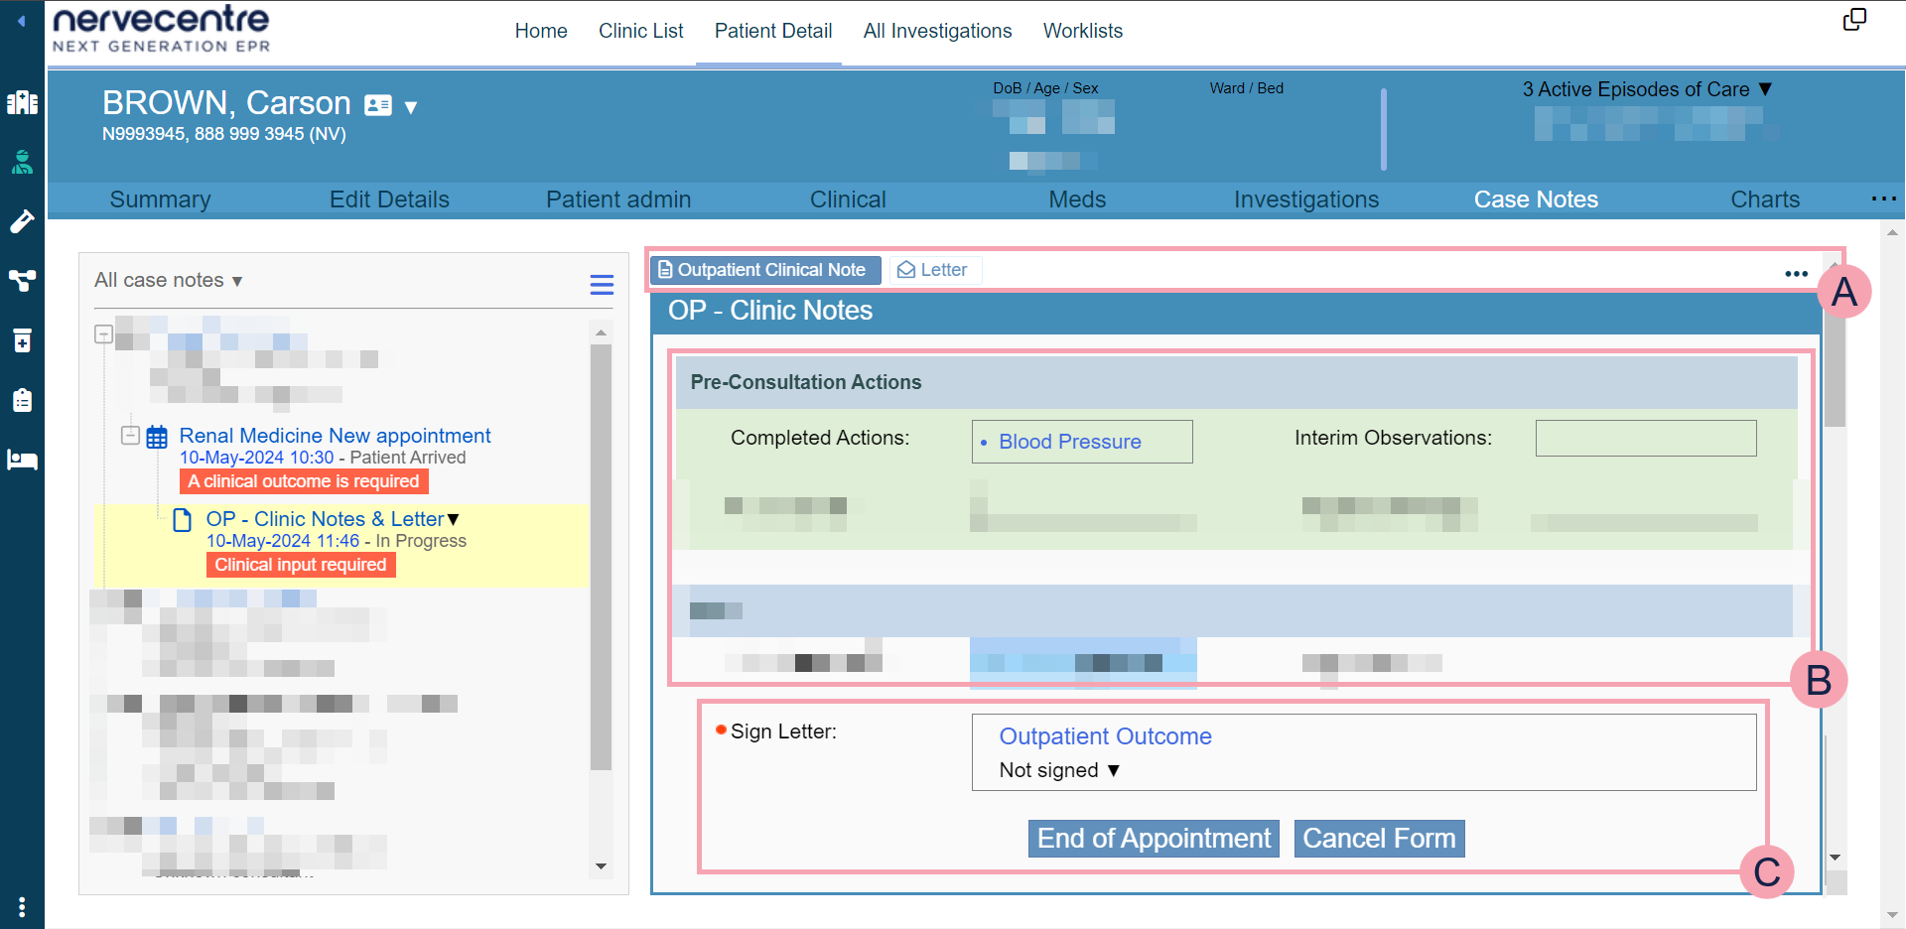Collapse the Renal Medicine appointment tree node

130,436
